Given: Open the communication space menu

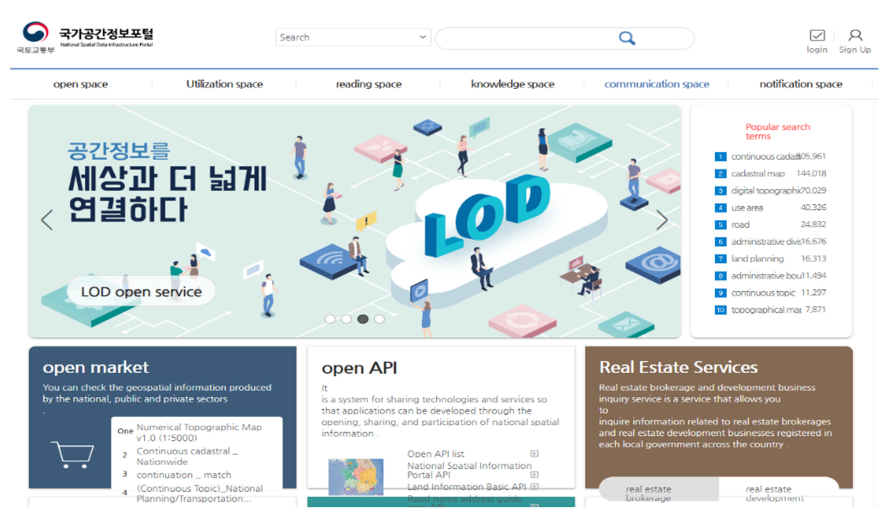Looking at the screenshot, I should tap(657, 84).
